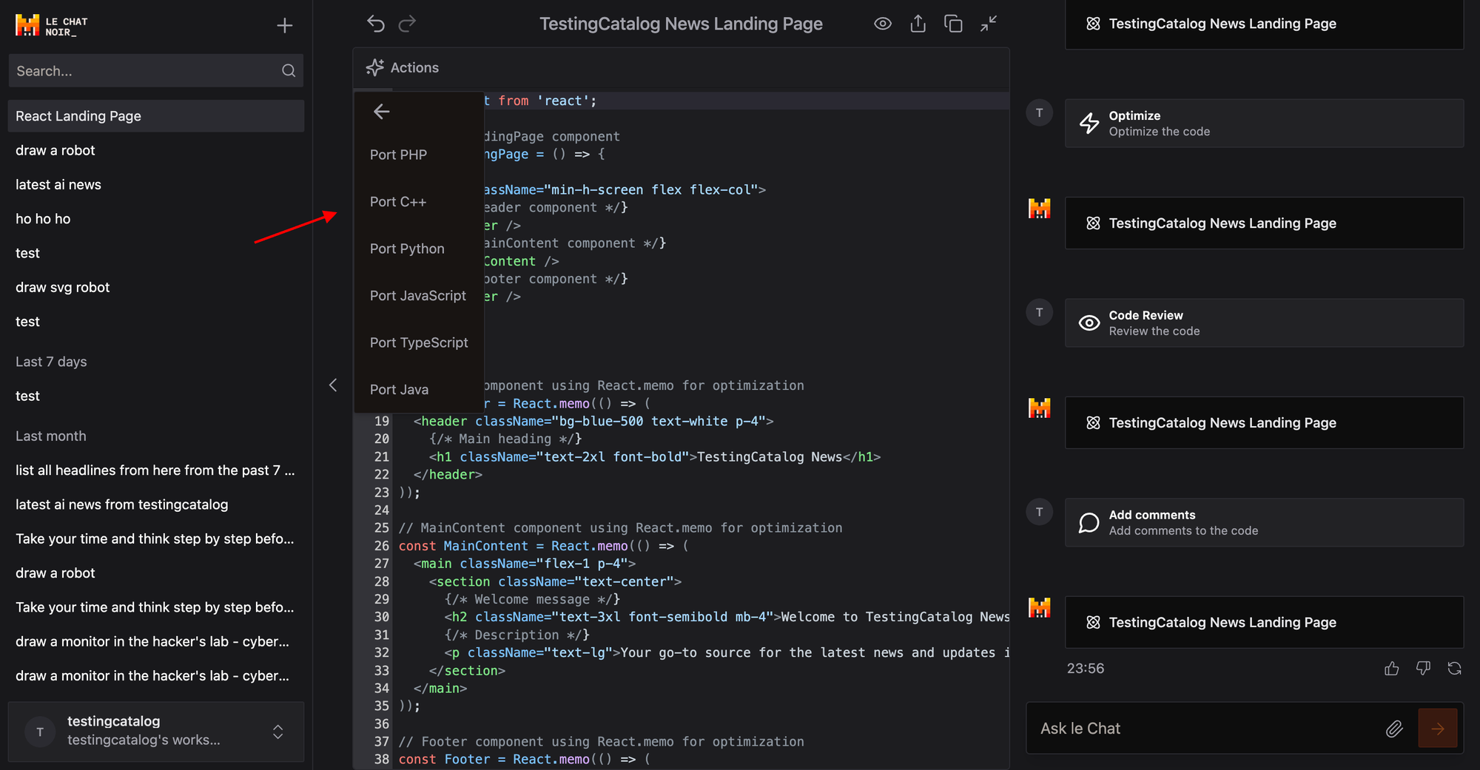1480x770 pixels.
Task: Open the Actions sparkle menu
Action: (403, 67)
